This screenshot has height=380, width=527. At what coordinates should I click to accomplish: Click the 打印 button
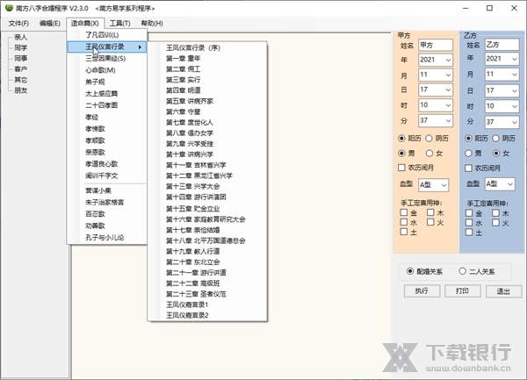tap(463, 291)
